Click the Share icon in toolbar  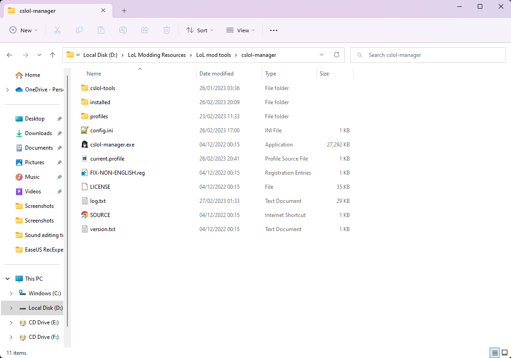[145, 30]
